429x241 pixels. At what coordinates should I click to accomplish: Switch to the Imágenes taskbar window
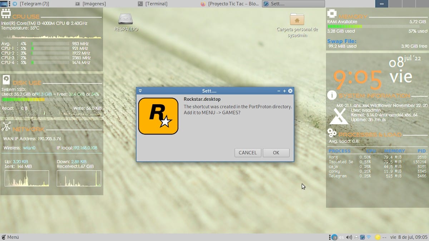(x=94, y=4)
